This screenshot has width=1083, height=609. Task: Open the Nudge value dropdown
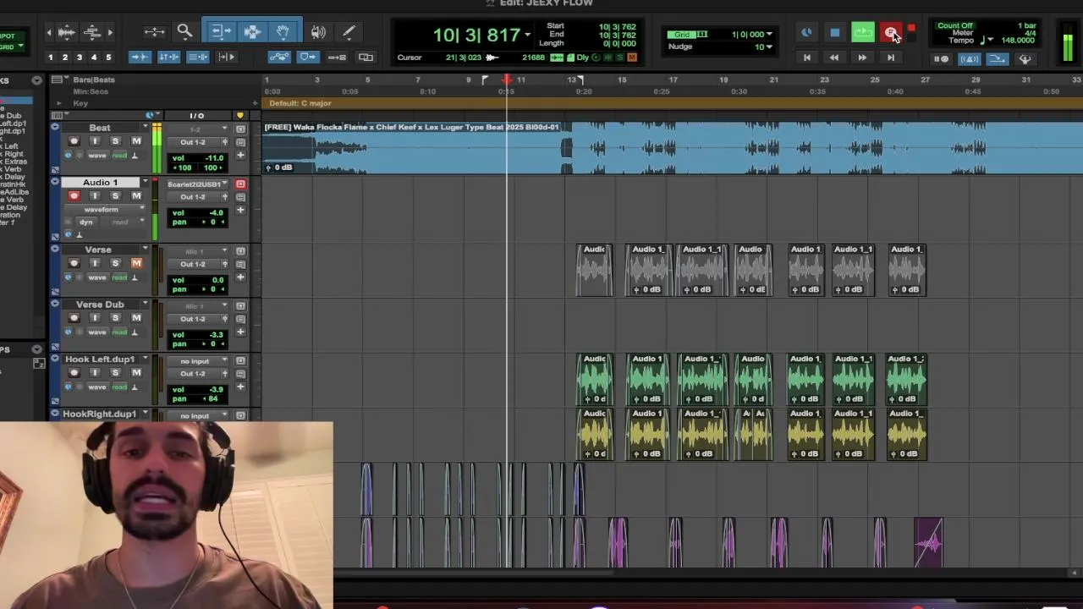[768, 47]
